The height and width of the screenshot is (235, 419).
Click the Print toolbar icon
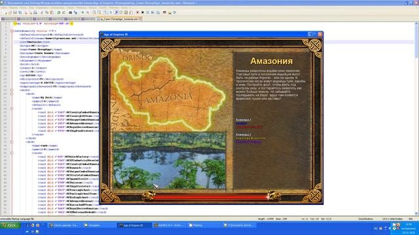35,12
